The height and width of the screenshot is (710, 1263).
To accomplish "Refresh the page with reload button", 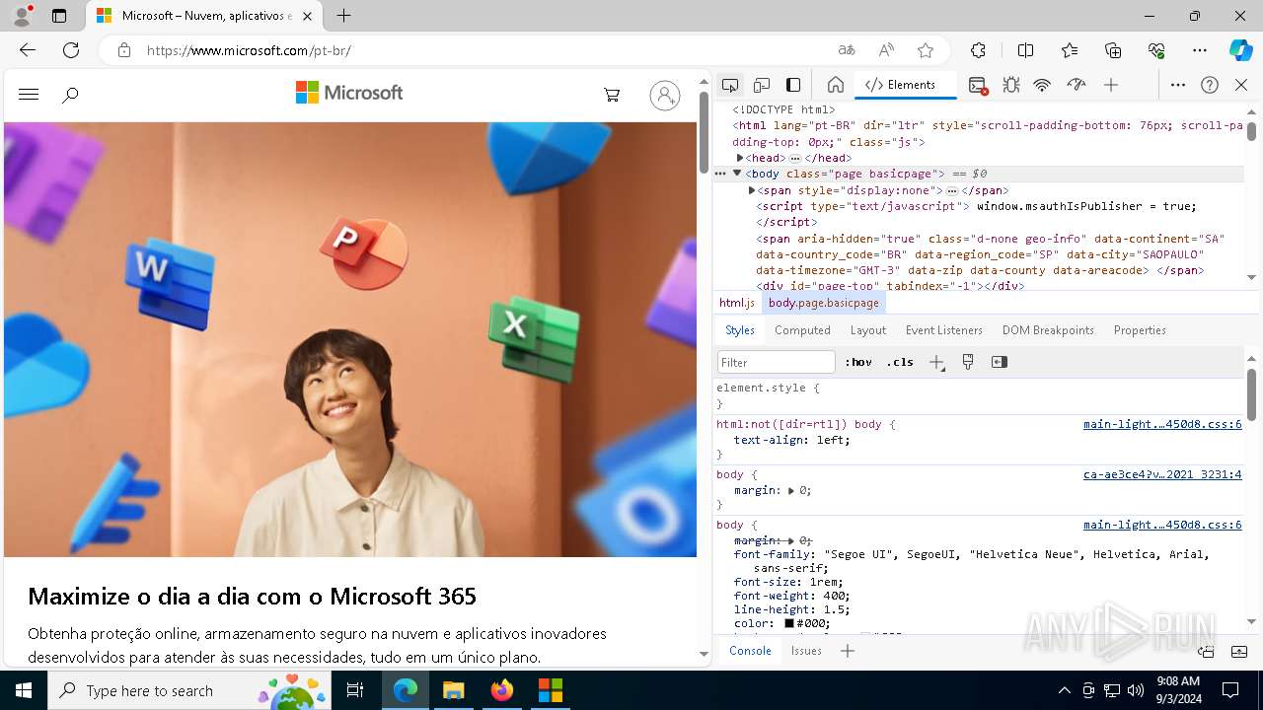I will tap(71, 50).
